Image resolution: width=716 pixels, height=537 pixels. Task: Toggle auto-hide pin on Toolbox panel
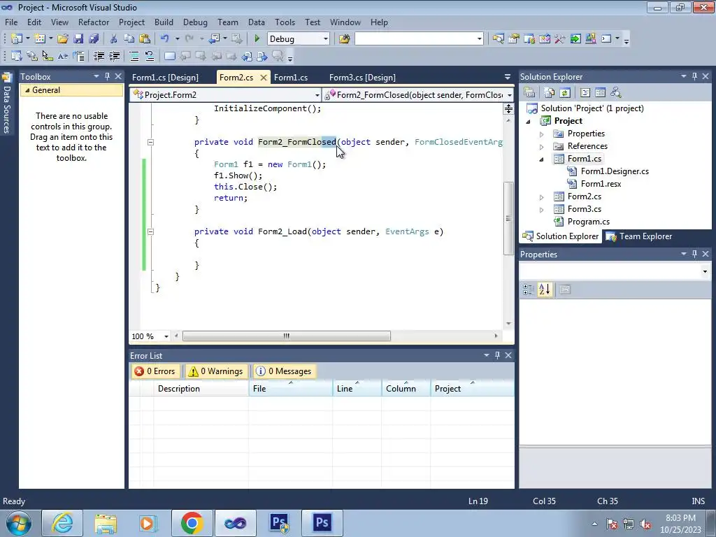pyautogui.click(x=107, y=76)
